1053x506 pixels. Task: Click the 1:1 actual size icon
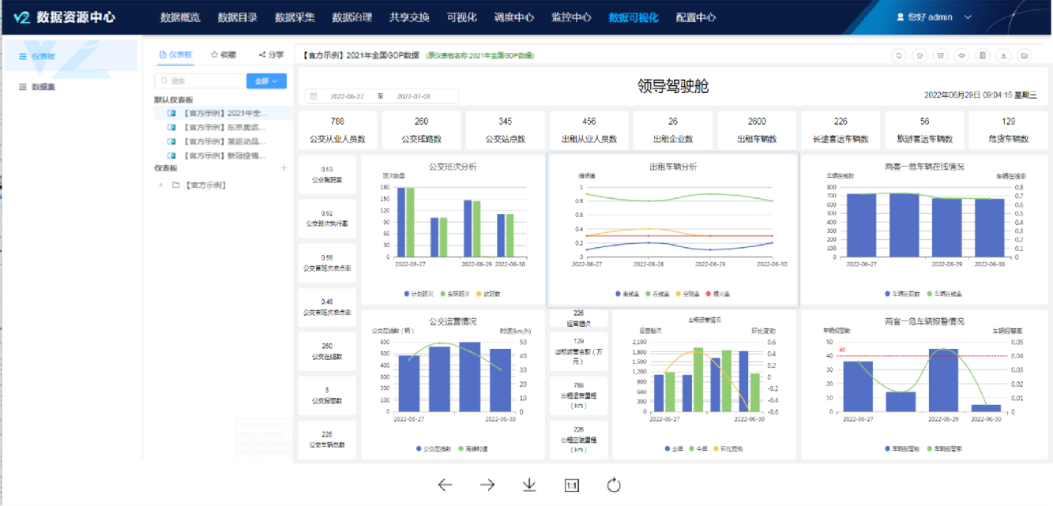(572, 485)
